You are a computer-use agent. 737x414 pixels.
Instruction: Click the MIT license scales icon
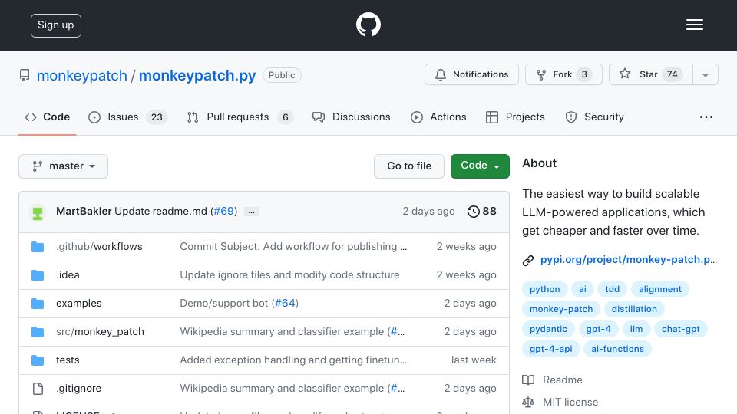[528, 402]
